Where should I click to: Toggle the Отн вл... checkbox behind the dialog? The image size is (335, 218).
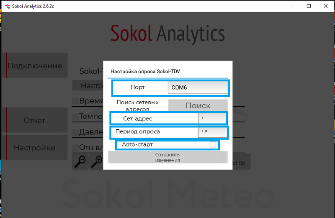[x=75, y=148]
